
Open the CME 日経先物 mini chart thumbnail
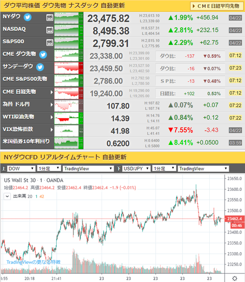pos(69,93)
